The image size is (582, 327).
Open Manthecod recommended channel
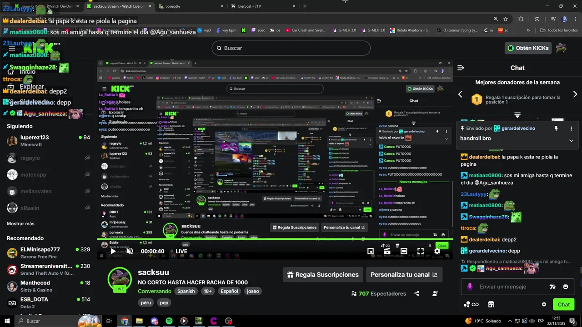pyautogui.click(x=49, y=286)
